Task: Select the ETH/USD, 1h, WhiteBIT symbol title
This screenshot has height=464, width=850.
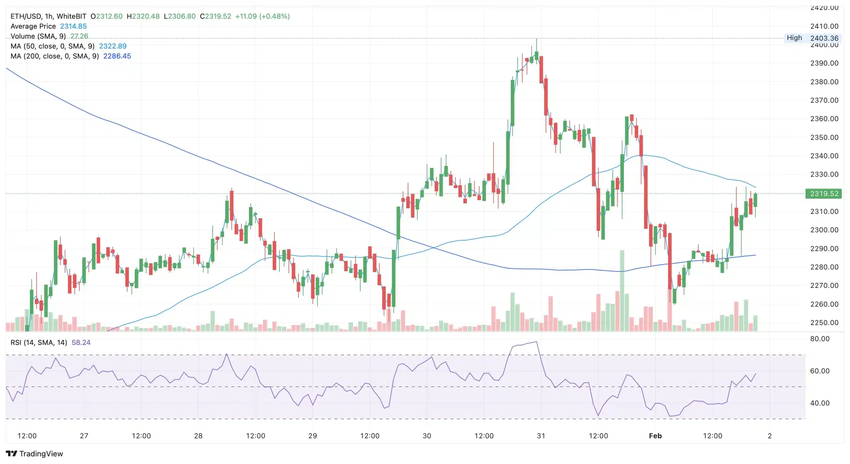Action: click(x=48, y=16)
